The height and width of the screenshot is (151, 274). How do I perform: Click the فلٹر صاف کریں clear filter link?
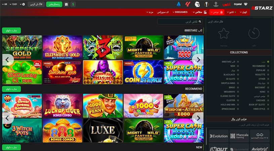pyautogui.click(x=215, y=21)
